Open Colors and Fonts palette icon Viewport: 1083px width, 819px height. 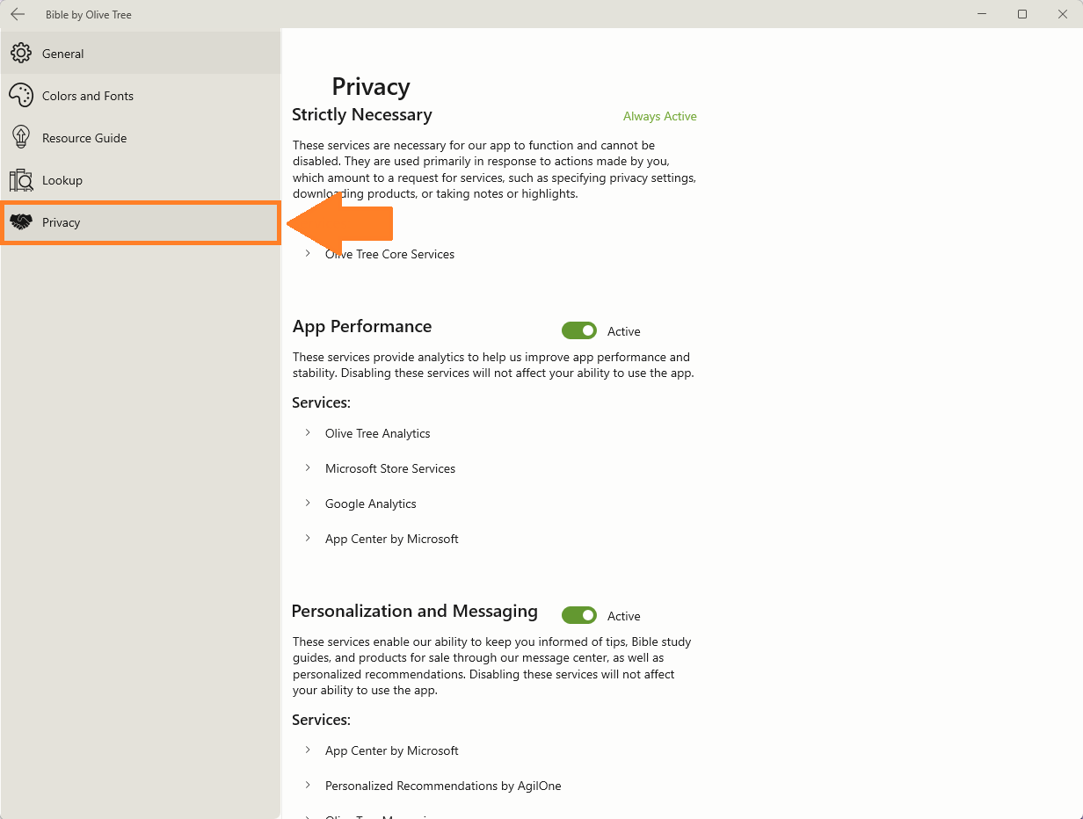point(21,96)
